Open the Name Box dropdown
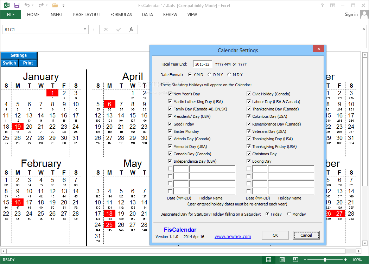369x264 pixels. [85, 29]
